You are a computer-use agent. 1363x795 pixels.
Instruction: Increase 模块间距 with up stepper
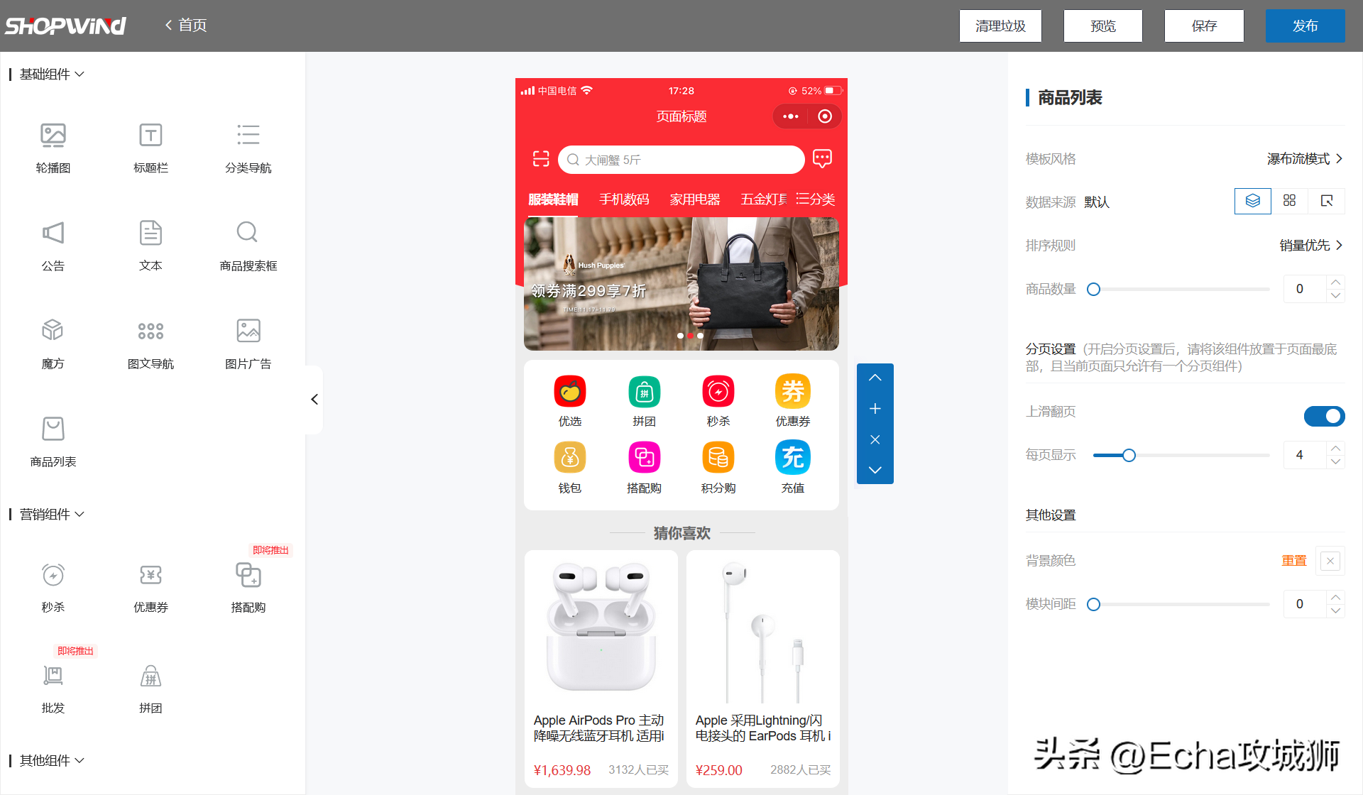[x=1336, y=597]
